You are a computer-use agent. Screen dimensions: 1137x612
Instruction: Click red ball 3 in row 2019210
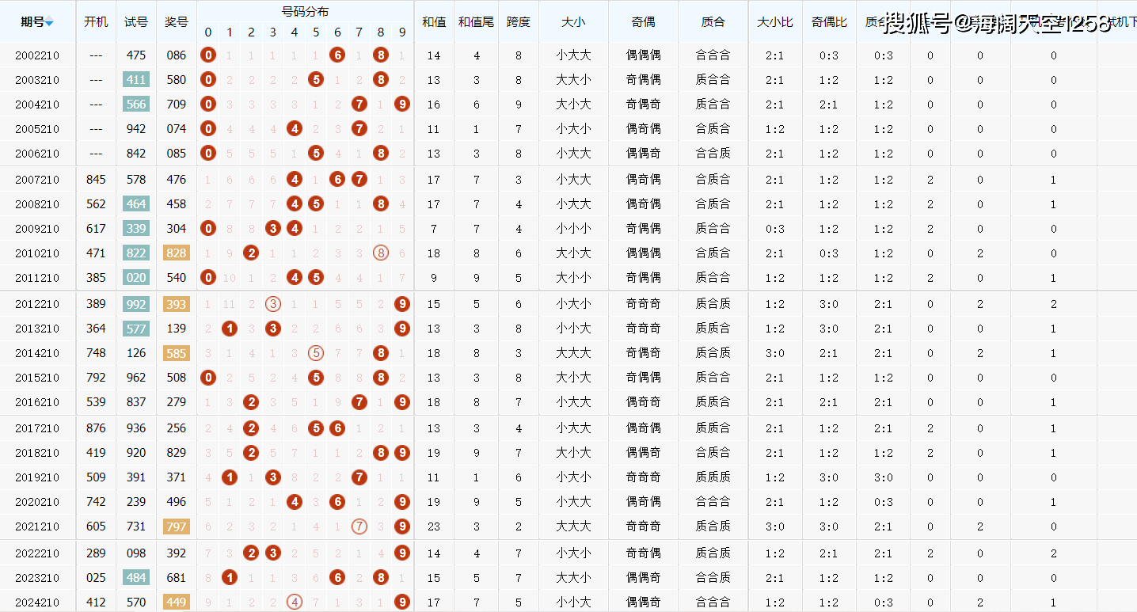[273, 477]
